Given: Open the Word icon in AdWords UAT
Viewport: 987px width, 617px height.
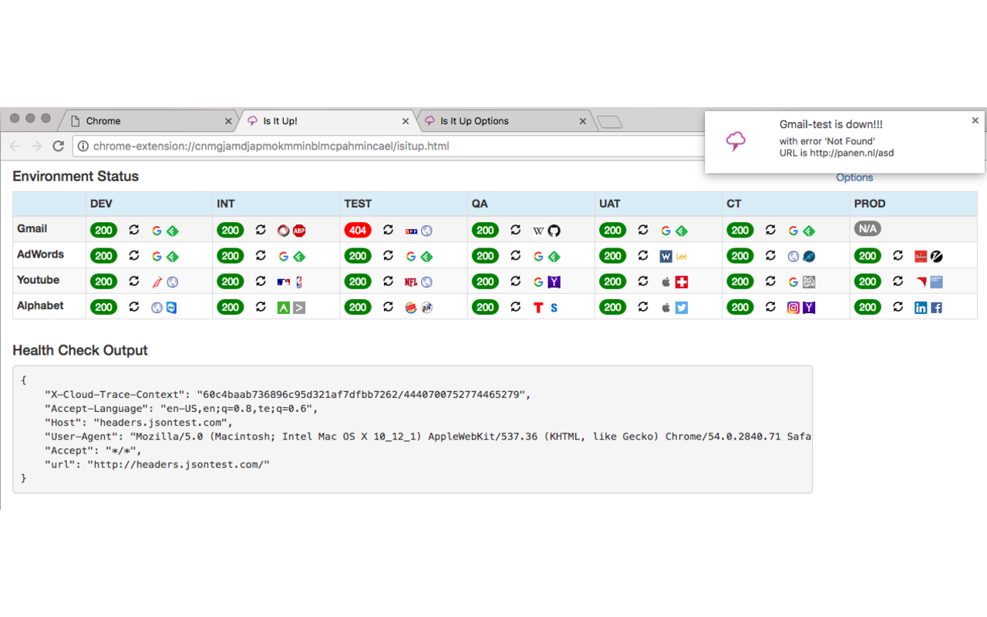Looking at the screenshot, I should click(666, 257).
